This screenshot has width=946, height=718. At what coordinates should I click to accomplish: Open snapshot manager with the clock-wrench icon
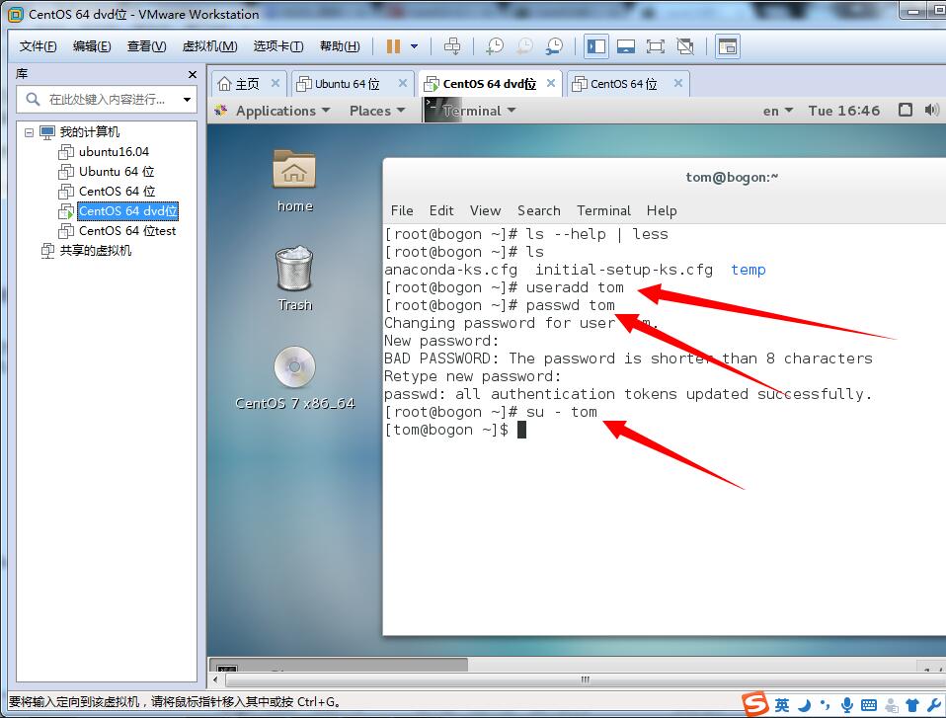click(554, 46)
